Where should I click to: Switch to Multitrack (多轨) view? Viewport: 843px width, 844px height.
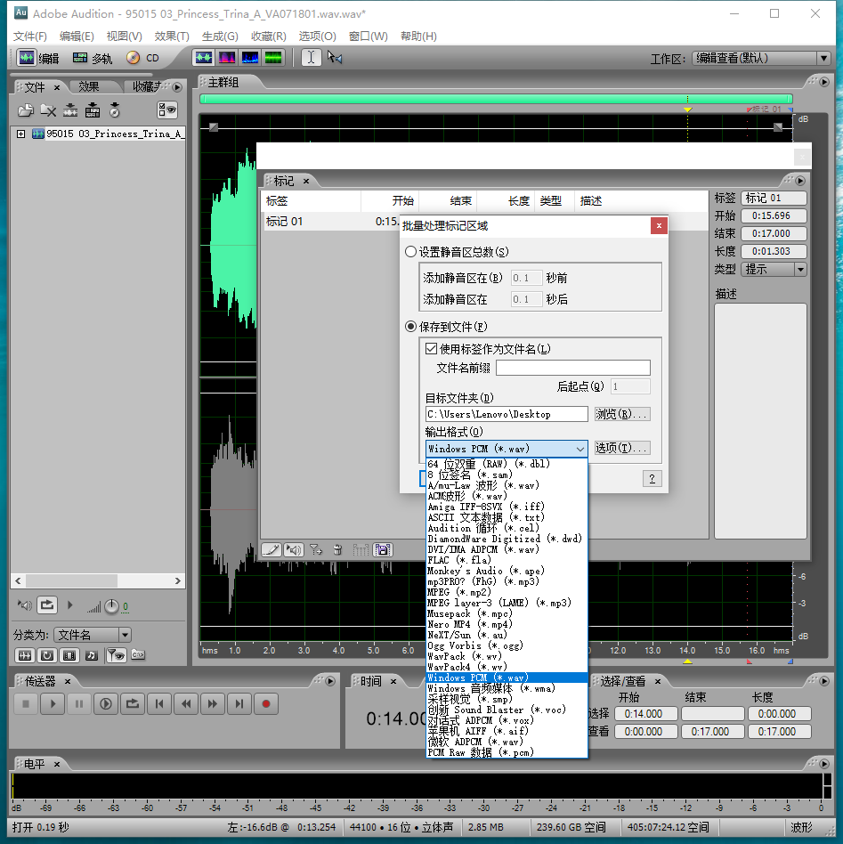pyautogui.click(x=93, y=58)
